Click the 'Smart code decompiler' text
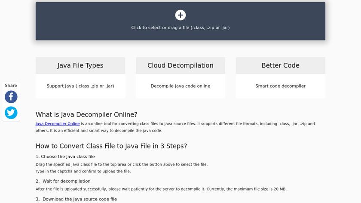The image size is (361, 203). tap(280, 86)
